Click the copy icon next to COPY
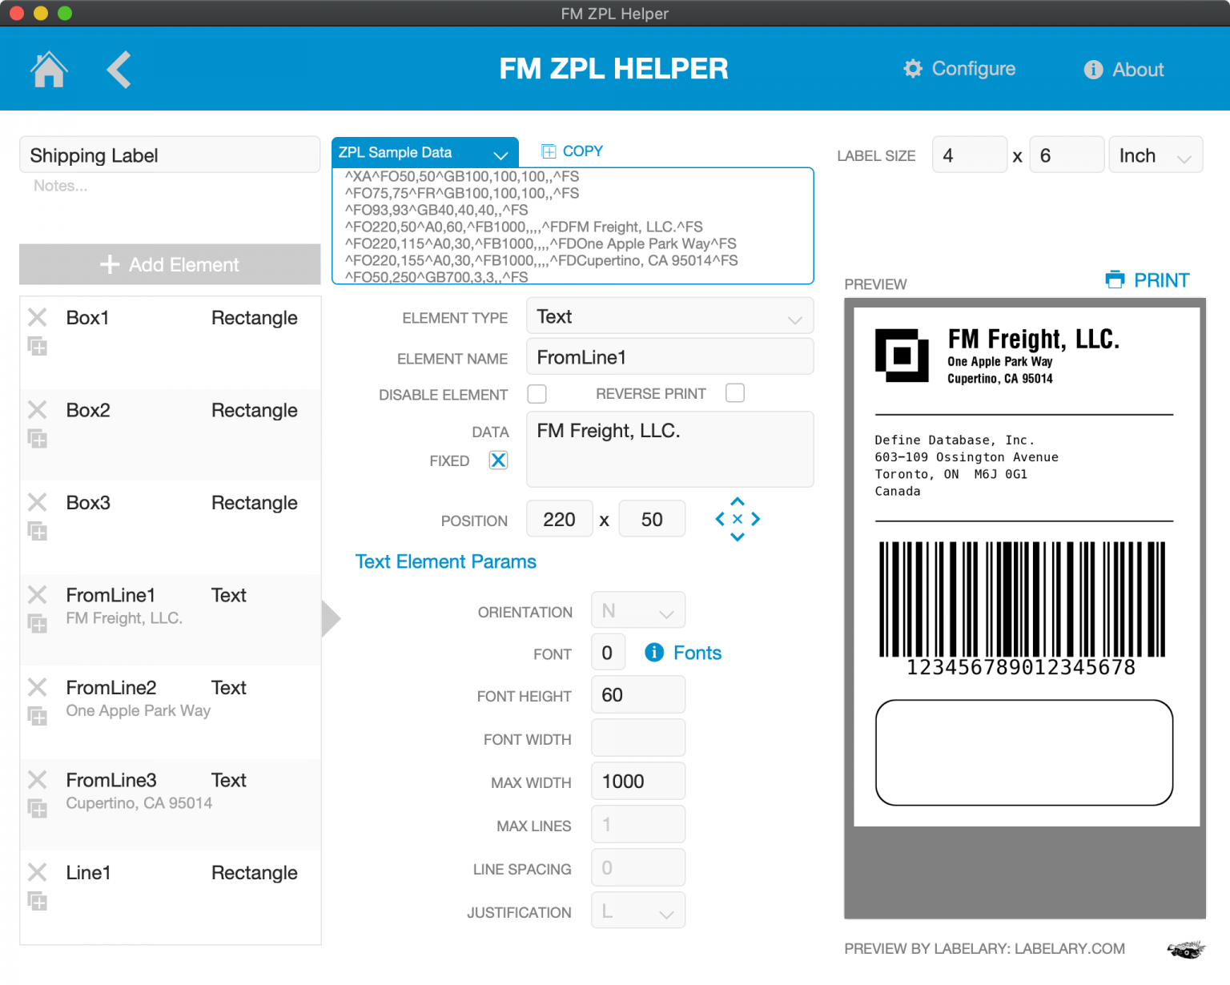Screen dimensions: 1230x985 pos(549,151)
